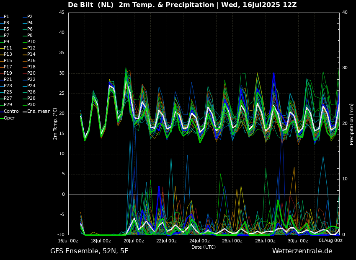356x260 pixels.
Task: Click legend member P22
Action: [29, 79]
